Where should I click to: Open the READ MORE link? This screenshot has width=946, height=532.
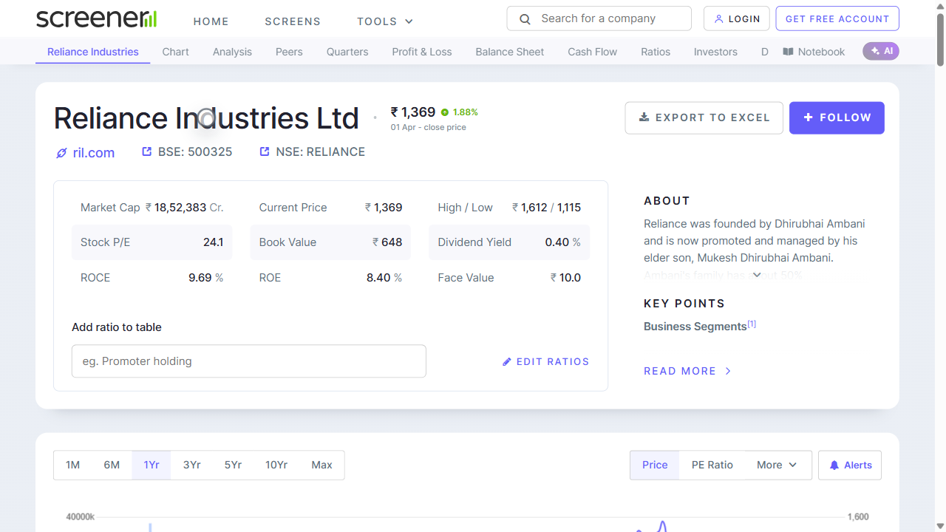click(680, 370)
